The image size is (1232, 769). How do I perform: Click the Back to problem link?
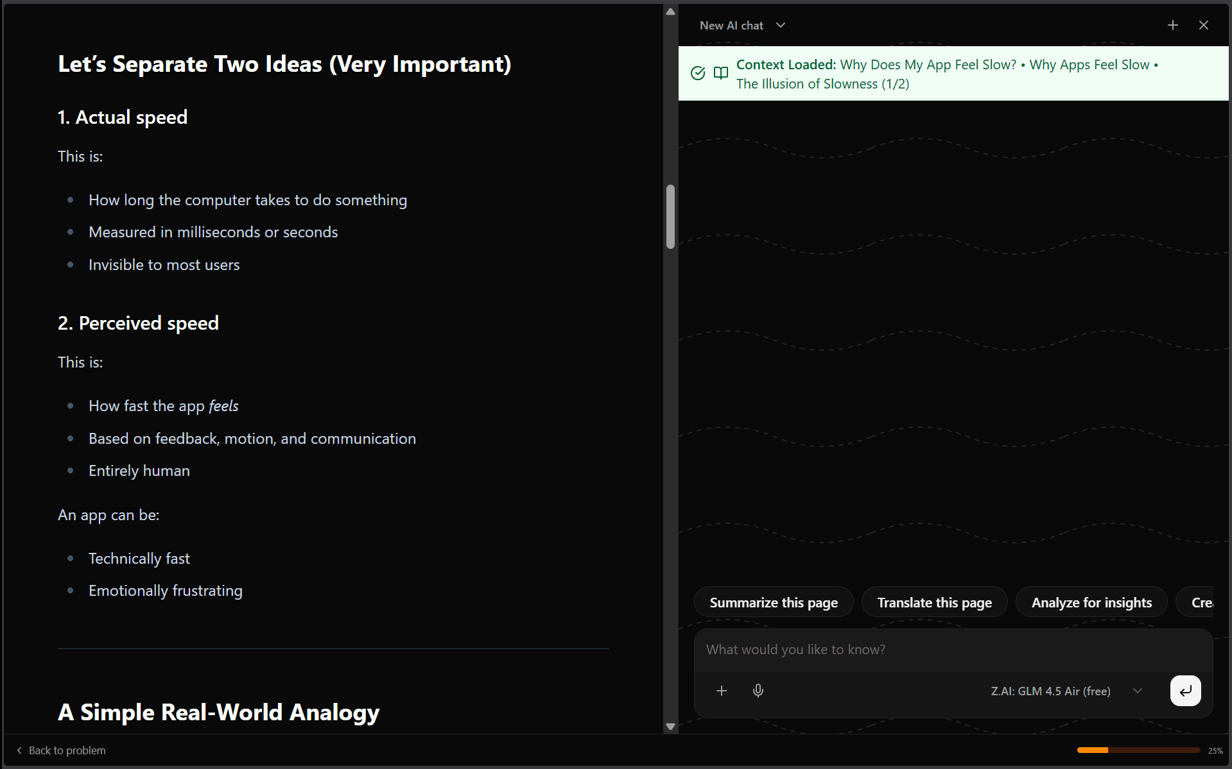pyautogui.click(x=67, y=750)
